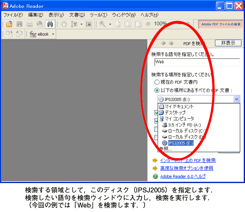This screenshot has height=212, width=245.
Task: Click the search pane back arrow
Action: pyautogui.click(x=163, y=43)
